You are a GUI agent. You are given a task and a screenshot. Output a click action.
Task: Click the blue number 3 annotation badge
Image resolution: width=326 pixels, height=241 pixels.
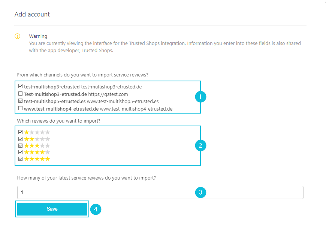[200, 192]
